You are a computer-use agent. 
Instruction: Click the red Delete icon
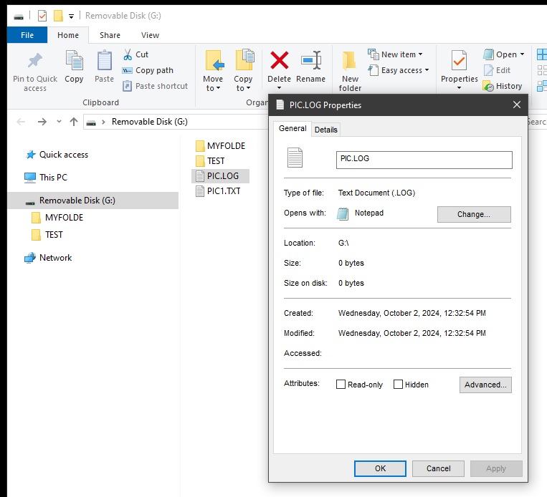[x=279, y=60]
